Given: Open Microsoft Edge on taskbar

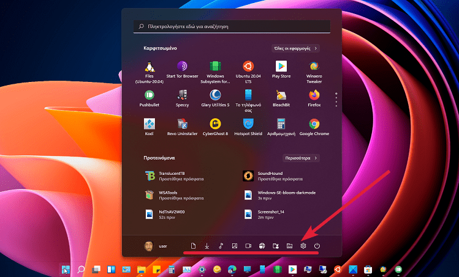Looking at the screenshot, I should tap(232, 270).
